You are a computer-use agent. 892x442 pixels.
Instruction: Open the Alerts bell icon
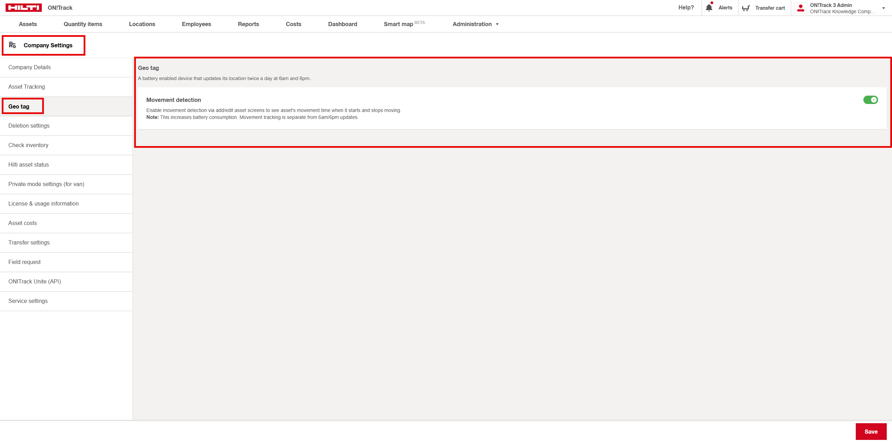coord(709,8)
